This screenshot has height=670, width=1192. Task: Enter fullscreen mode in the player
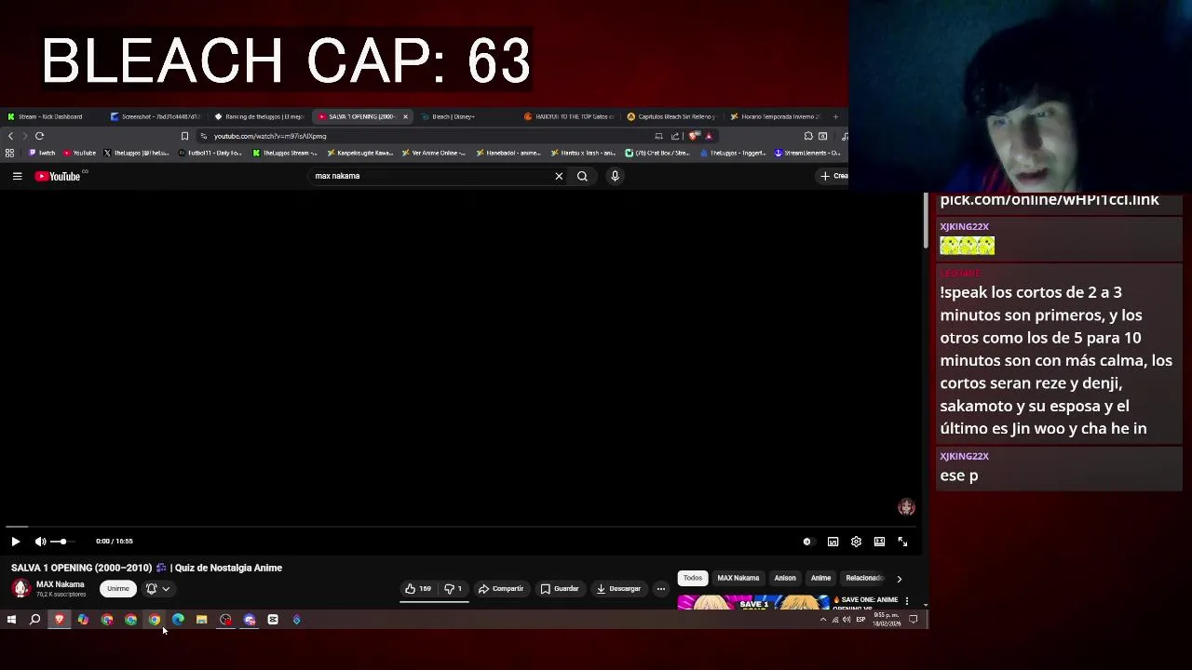click(902, 542)
